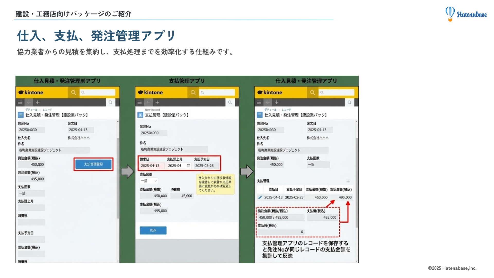Click the plus icon next to the 支払管理 section
This screenshot has height=278, width=494.
click(348, 181)
